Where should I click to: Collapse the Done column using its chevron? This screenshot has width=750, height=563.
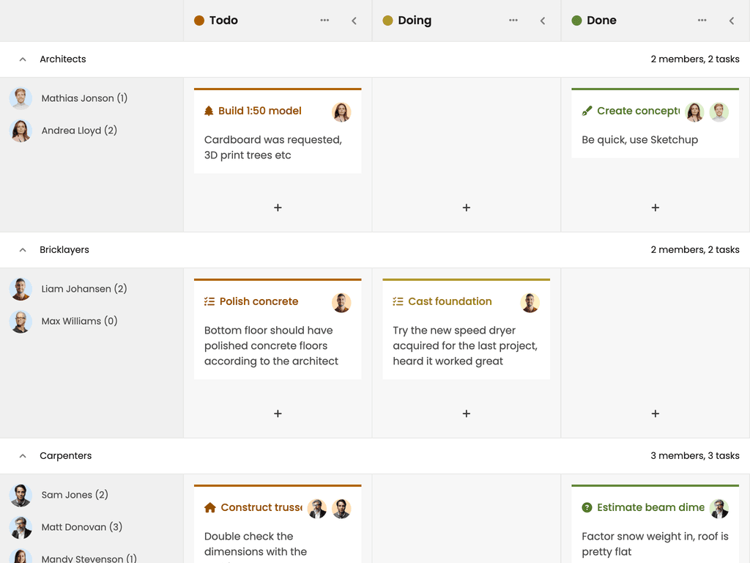[x=732, y=21]
